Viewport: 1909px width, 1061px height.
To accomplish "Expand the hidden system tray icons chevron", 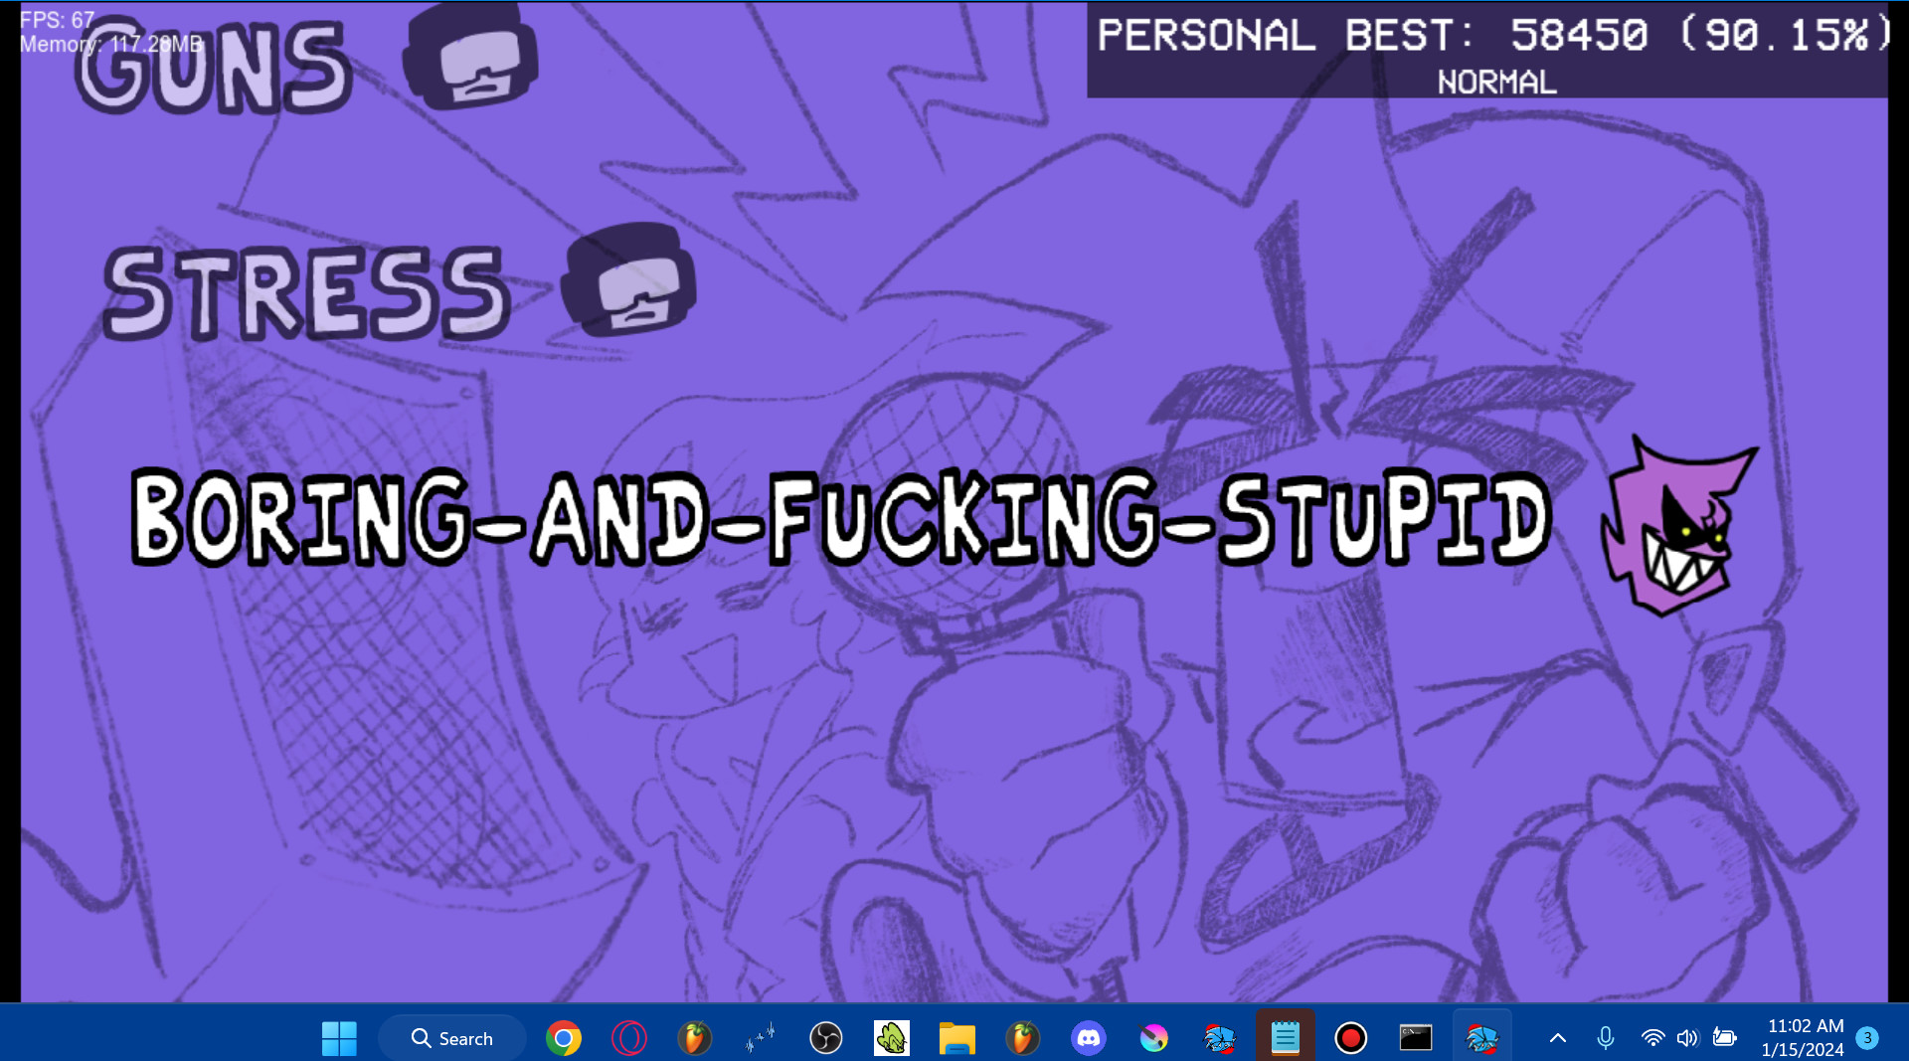I will coord(1558,1038).
